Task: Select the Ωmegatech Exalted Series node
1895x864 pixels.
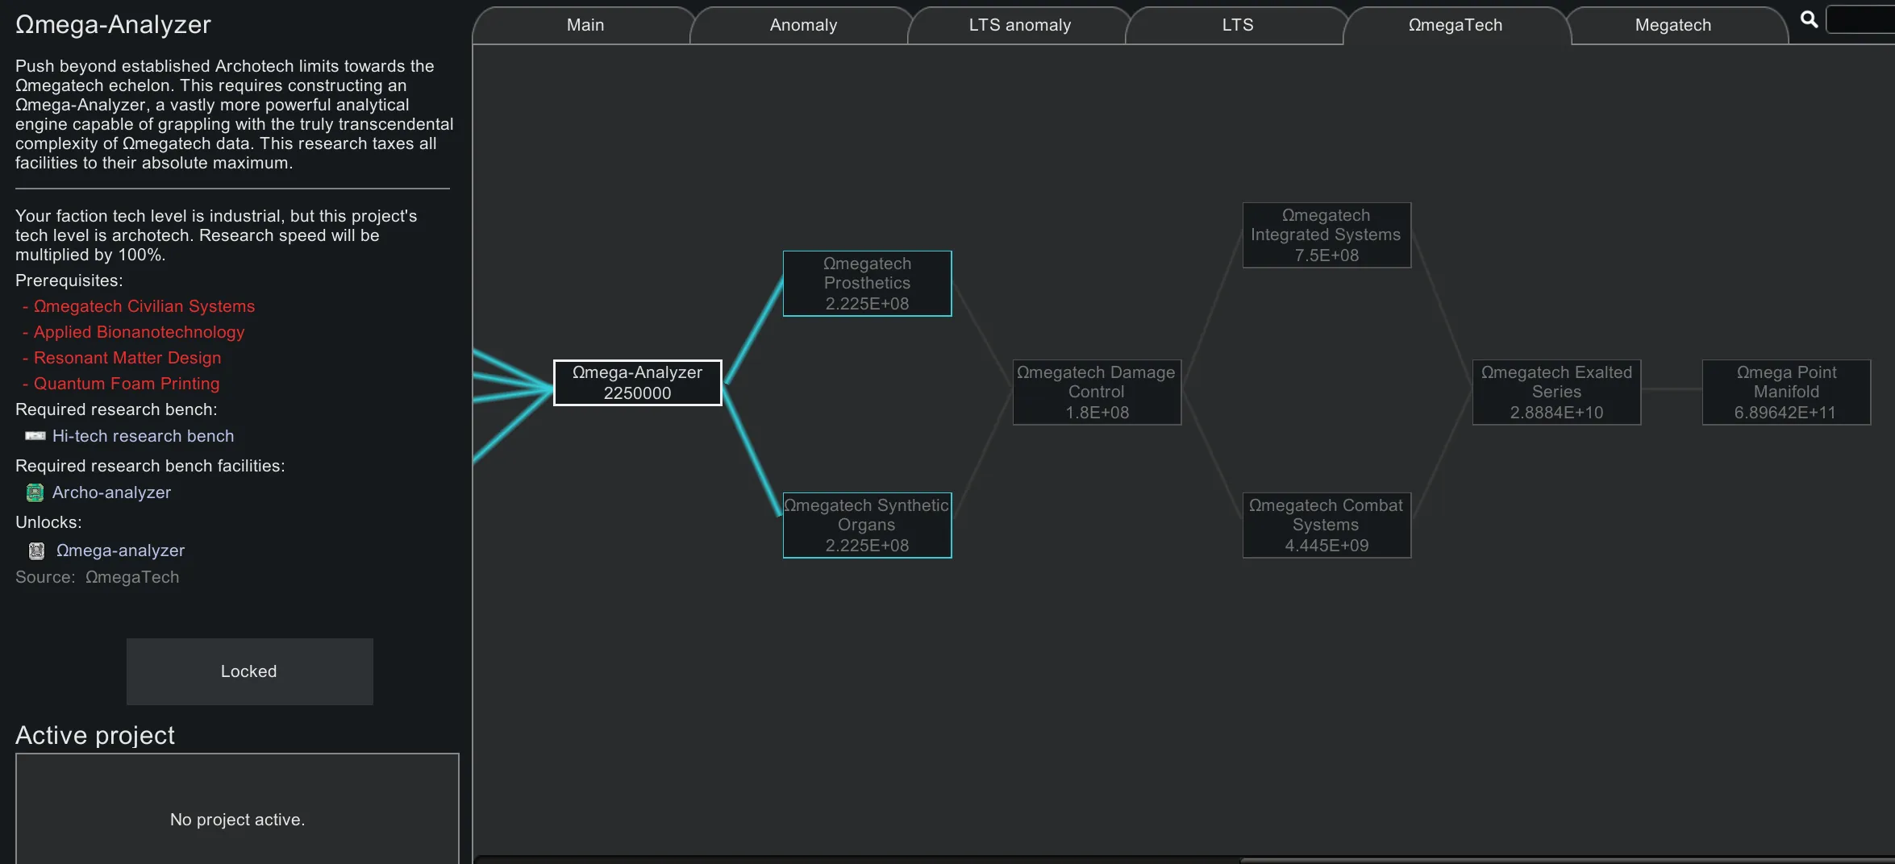Action: [1556, 393]
